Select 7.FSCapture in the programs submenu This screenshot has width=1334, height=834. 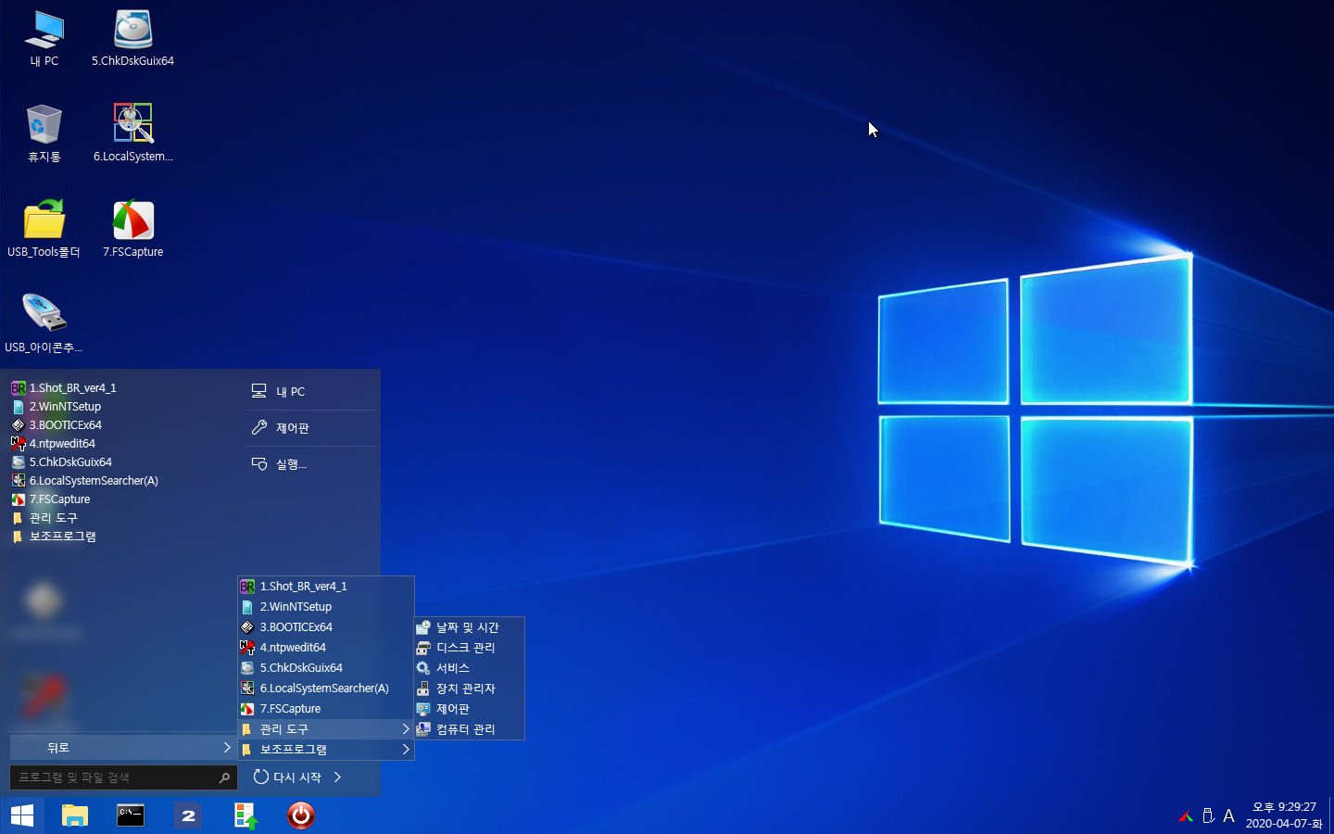pyautogui.click(x=326, y=709)
